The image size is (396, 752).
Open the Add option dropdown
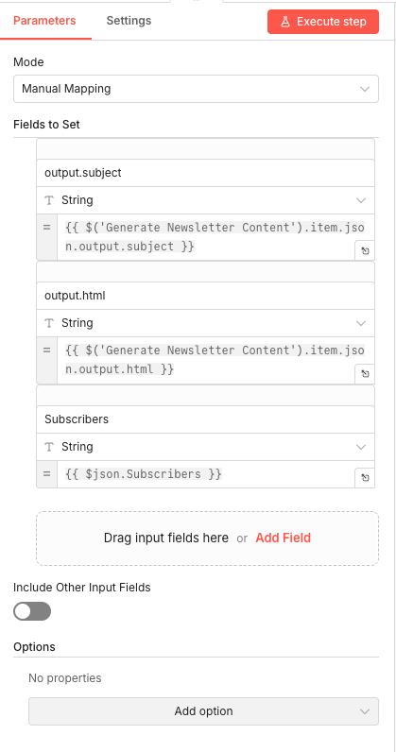coord(203,711)
